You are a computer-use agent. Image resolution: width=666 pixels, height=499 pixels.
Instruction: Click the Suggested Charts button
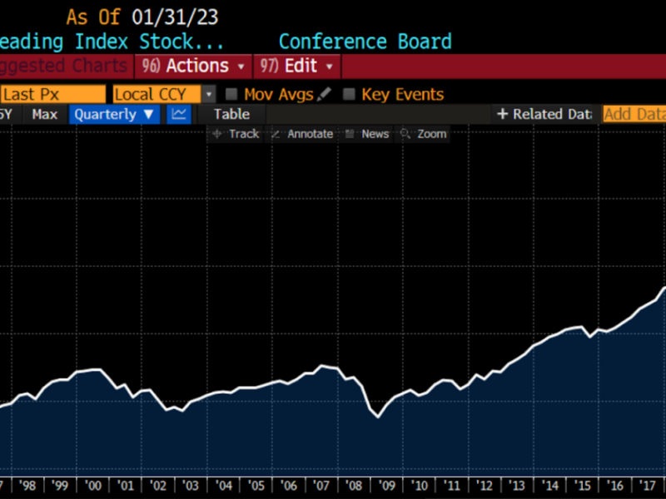pyautogui.click(x=64, y=66)
